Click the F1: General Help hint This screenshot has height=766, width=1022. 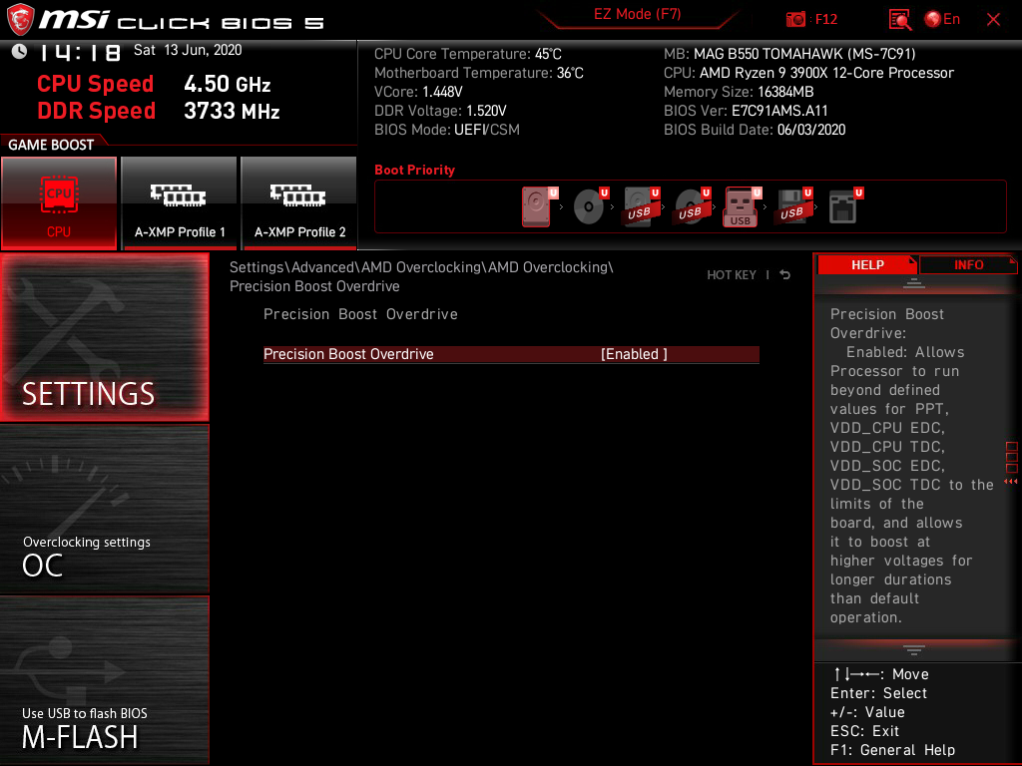pyautogui.click(x=892, y=750)
